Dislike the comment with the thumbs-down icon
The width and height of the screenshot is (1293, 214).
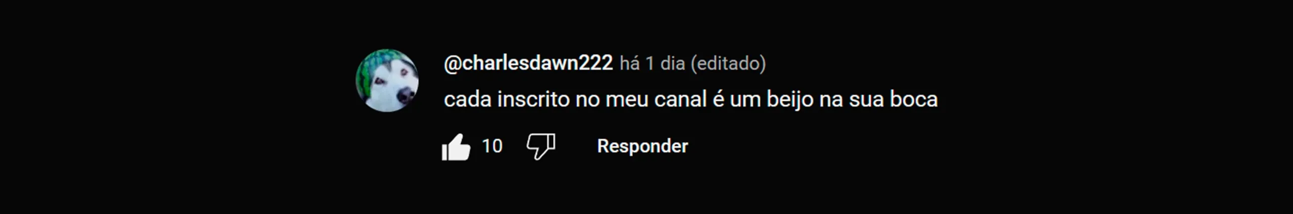coord(541,147)
